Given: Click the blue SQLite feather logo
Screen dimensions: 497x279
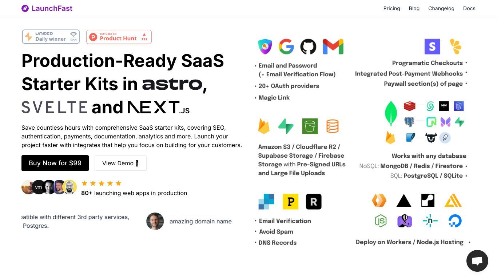Looking at the screenshot, I should [x=411, y=138].
